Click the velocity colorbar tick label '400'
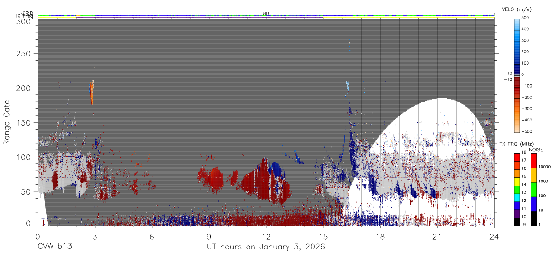Image resolution: width=556 pixels, height=256 pixels. (525, 29)
